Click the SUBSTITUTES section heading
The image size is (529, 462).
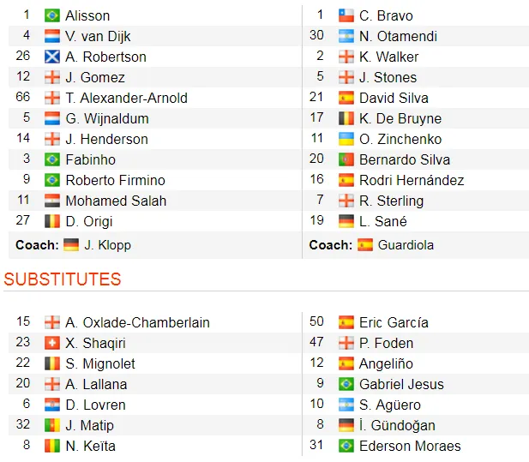click(63, 280)
